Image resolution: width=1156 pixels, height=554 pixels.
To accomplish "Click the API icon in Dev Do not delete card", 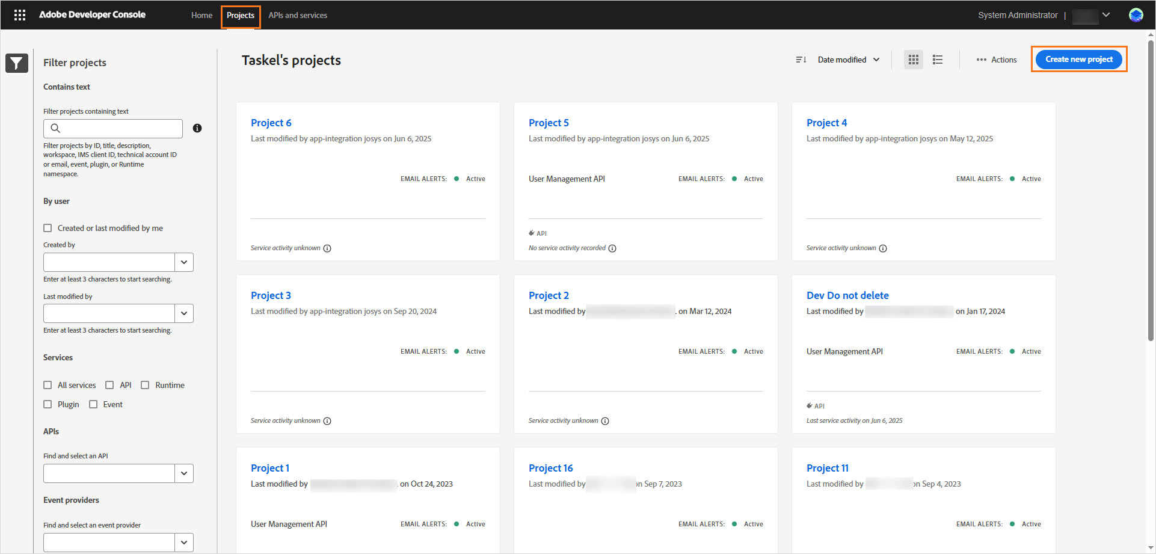I will tap(810, 405).
